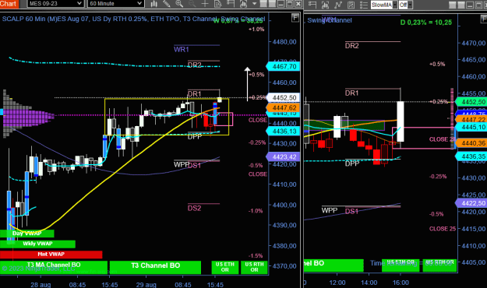Click the DS1 label on right chart

click(352, 212)
